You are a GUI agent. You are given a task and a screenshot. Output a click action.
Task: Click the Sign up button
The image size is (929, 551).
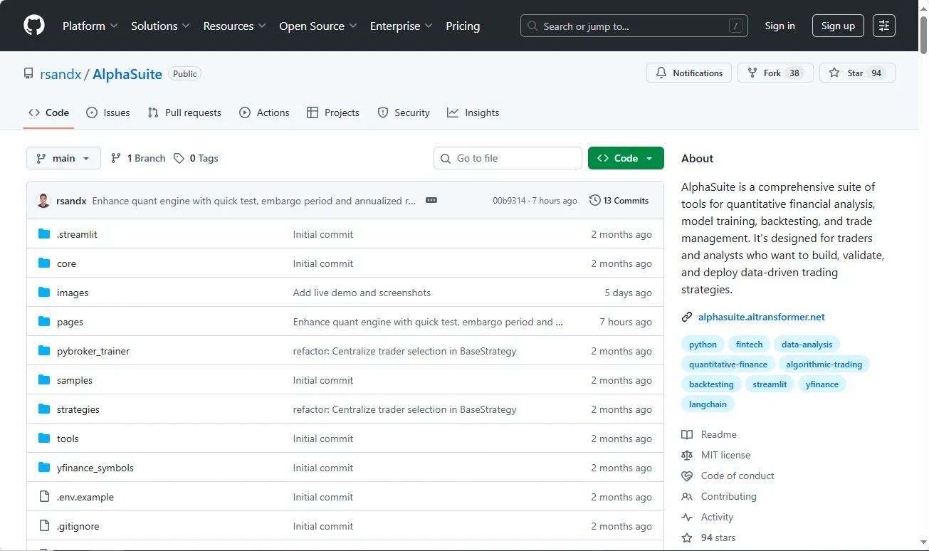click(x=838, y=26)
